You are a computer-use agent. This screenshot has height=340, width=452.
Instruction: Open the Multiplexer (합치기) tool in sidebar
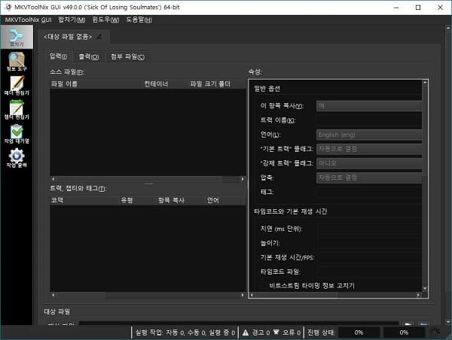pyautogui.click(x=17, y=37)
